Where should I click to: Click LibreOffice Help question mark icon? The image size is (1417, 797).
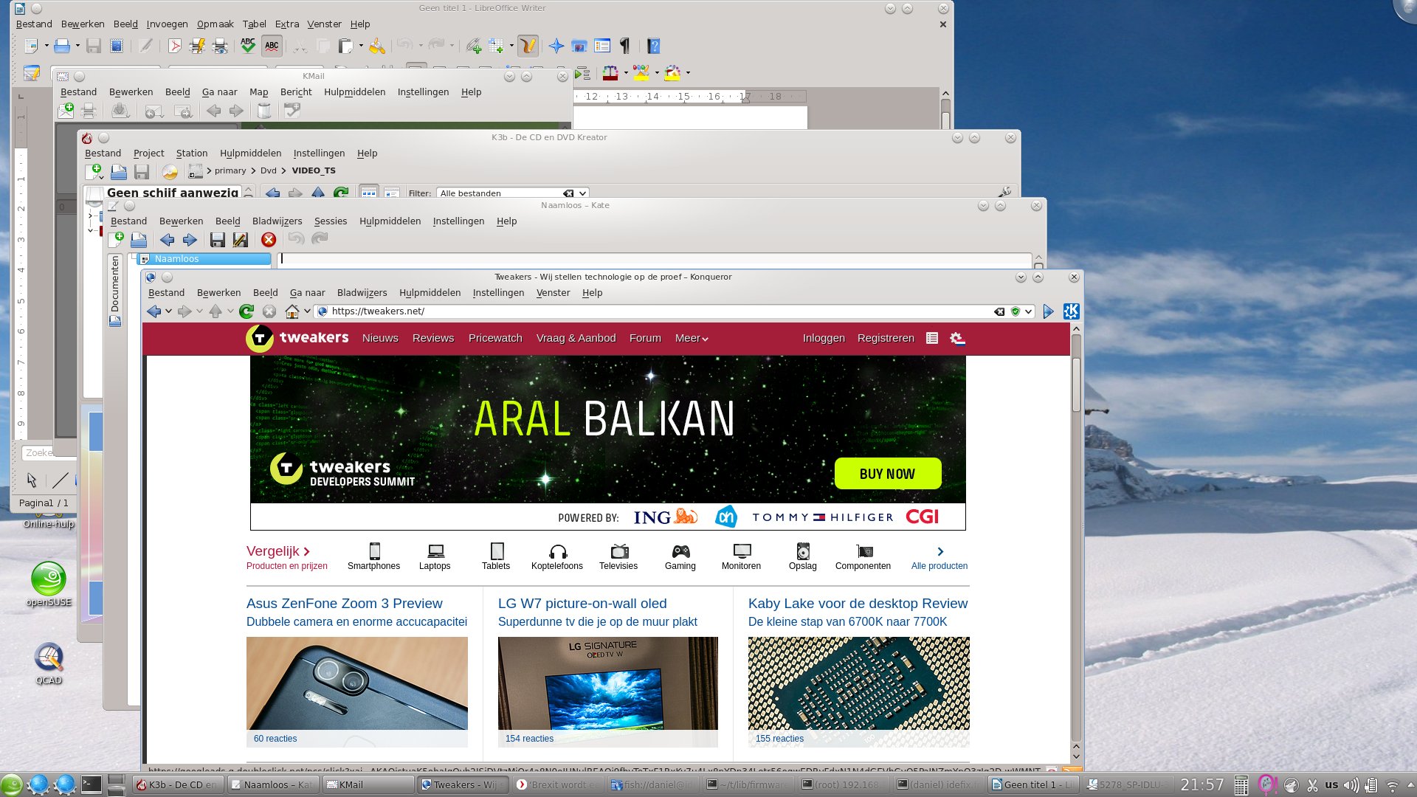[x=653, y=46]
